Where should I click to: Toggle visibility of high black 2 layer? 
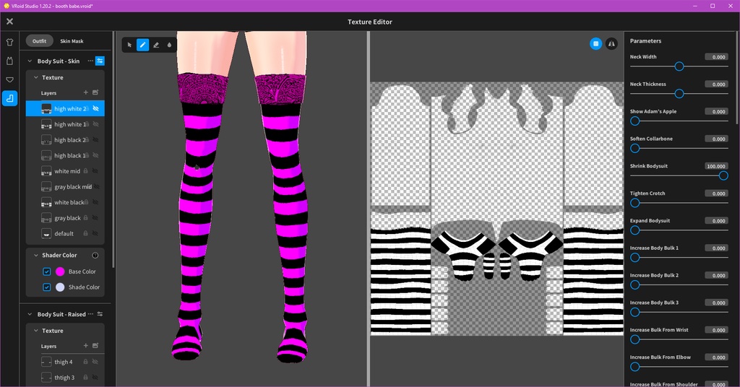coord(95,140)
